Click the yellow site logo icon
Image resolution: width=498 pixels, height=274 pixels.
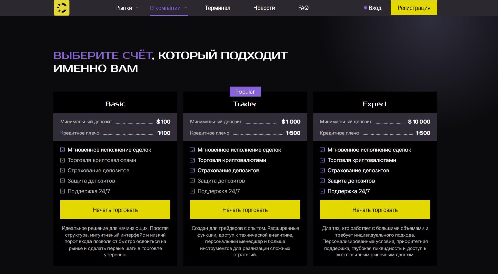[x=62, y=8]
